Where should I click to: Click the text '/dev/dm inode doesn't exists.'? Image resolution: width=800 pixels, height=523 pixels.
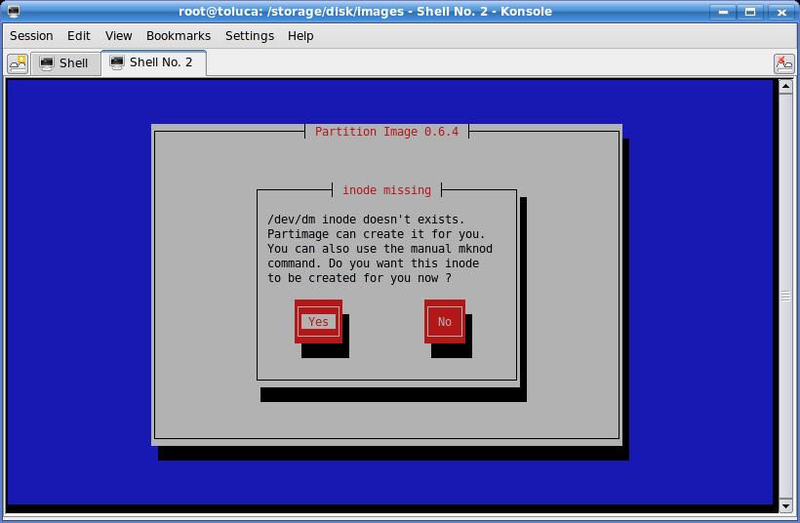point(366,220)
